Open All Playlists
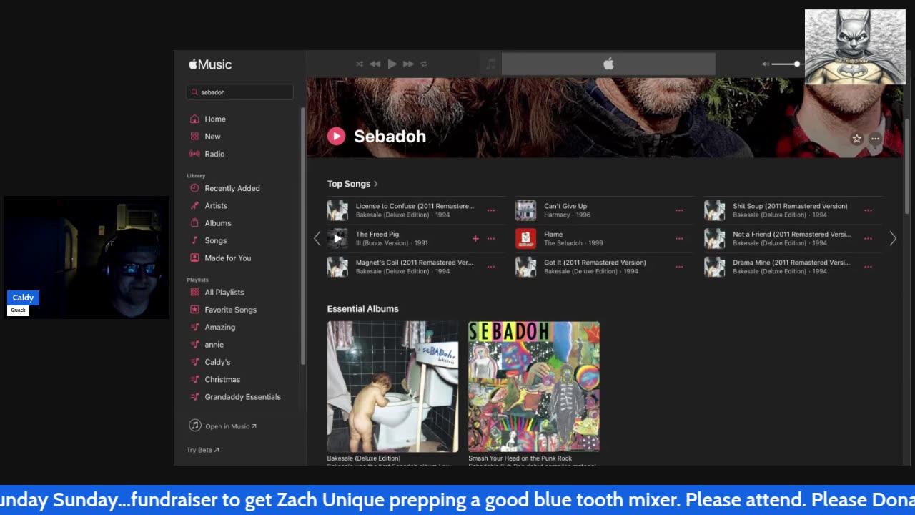The image size is (915, 515). (224, 293)
